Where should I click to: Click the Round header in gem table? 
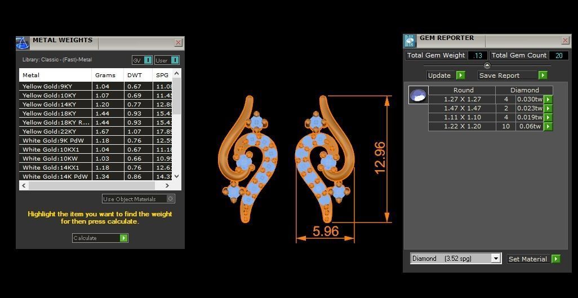point(462,90)
